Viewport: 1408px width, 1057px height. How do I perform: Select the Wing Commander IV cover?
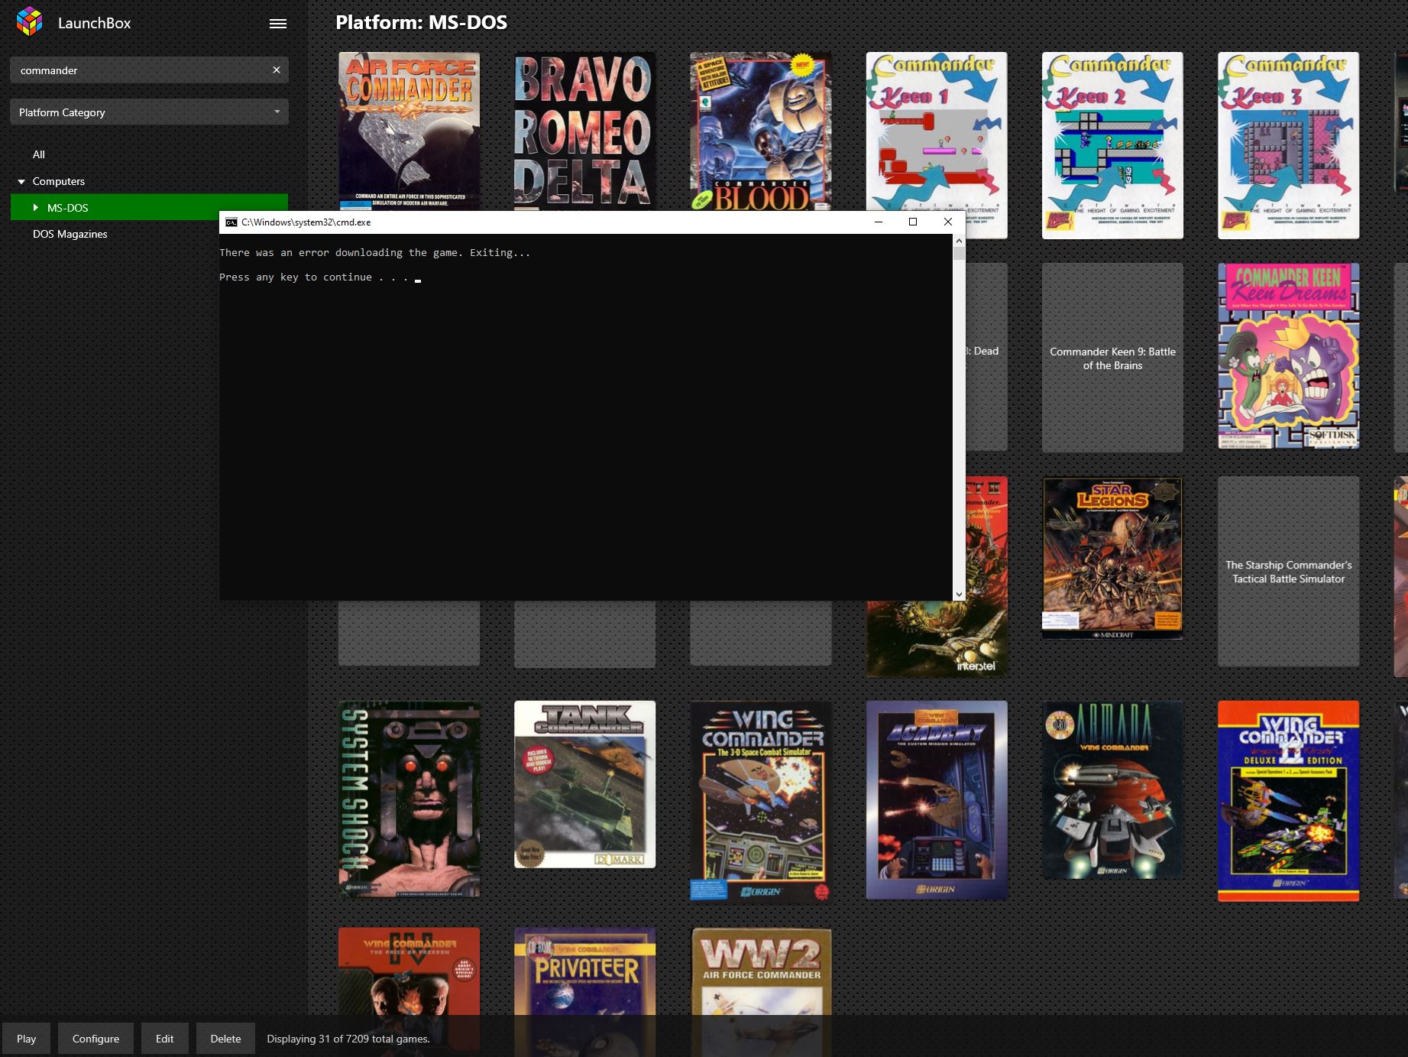coord(409,971)
